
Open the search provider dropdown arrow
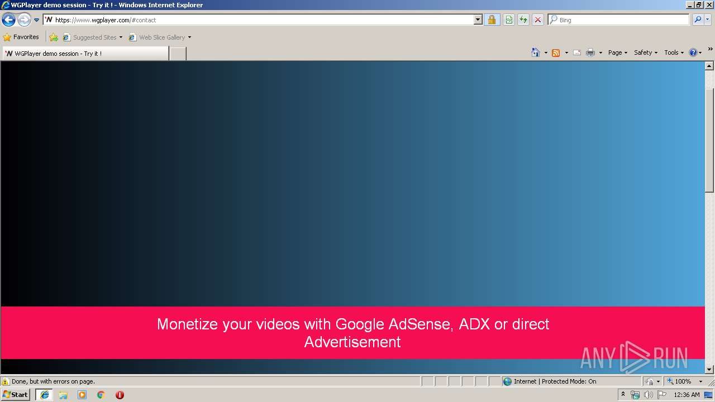708,20
